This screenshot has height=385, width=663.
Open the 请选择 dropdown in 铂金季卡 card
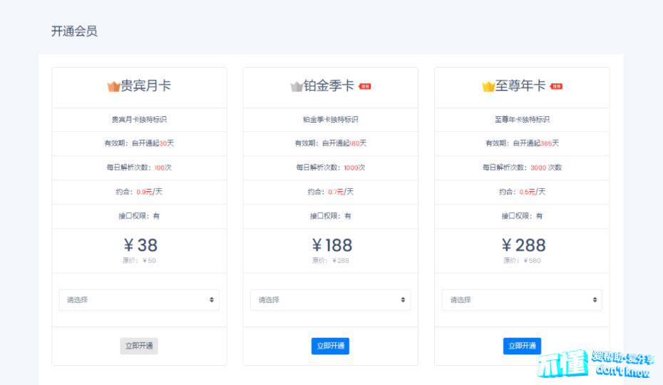330,300
